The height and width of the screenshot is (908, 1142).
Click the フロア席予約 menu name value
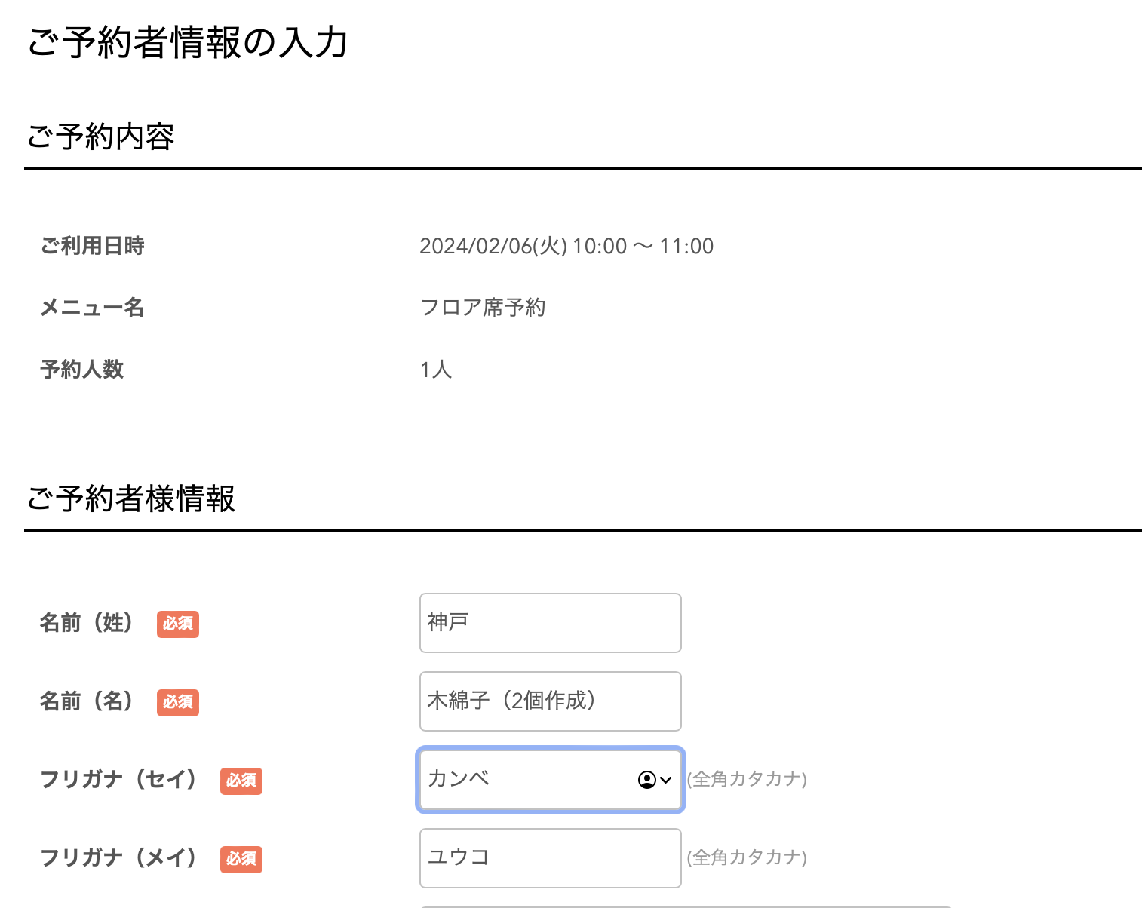click(483, 308)
